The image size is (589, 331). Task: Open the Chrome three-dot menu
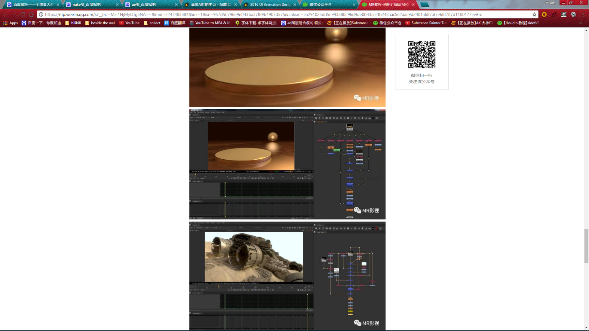(x=584, y=14)
